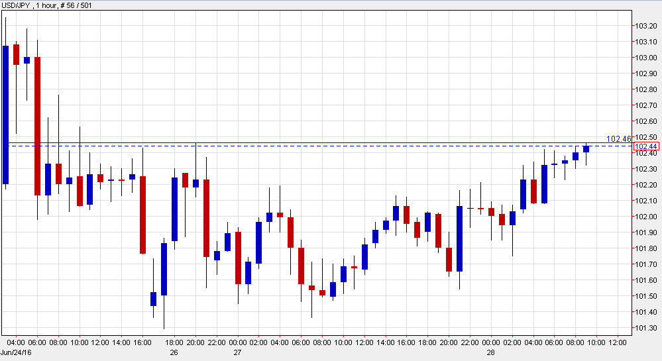Select the red current price box 102.44
This screenshot has height=361, width=662.
[646, 146]
